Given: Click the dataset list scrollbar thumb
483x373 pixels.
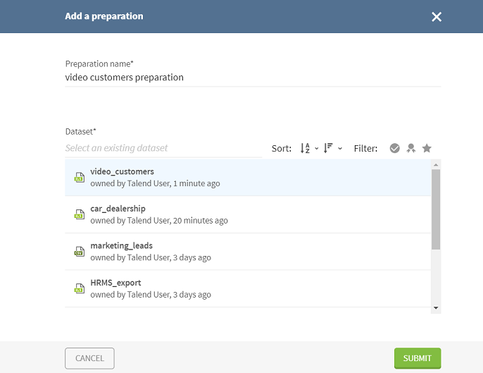Looking at the screenshot, I should pyautogui.click(x=436, y=208).
